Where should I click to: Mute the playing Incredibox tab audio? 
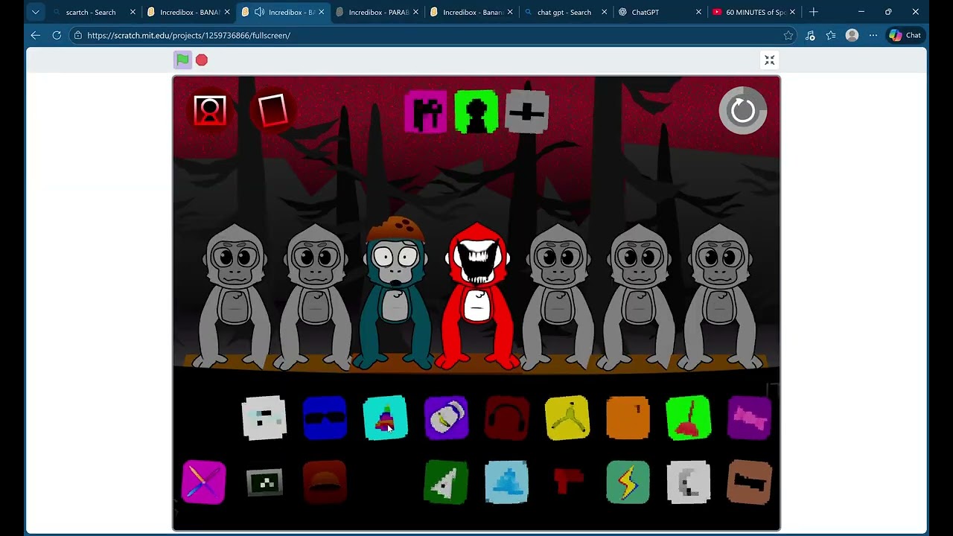(x=259, y=12)
